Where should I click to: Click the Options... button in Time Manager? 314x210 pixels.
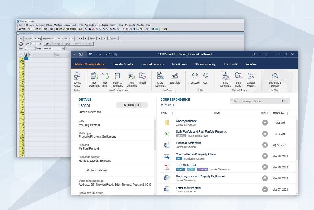pyautogui.click(x=113, y=38)
